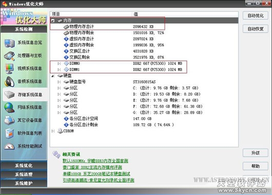Select the 物理内存总计 row
272x195 pixels.
tap(144, 27)
